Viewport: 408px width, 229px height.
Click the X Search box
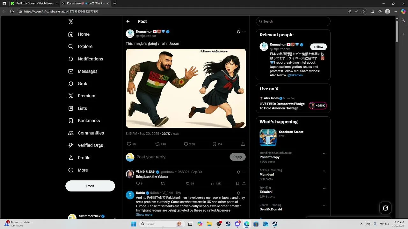pyautogui.click(x=293, y=21)
